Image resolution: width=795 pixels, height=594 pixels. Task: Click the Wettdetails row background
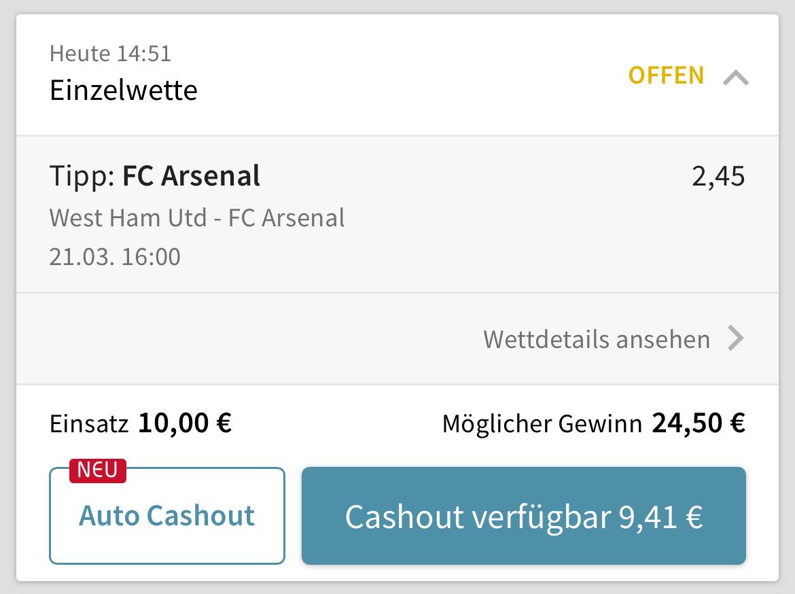238,338
